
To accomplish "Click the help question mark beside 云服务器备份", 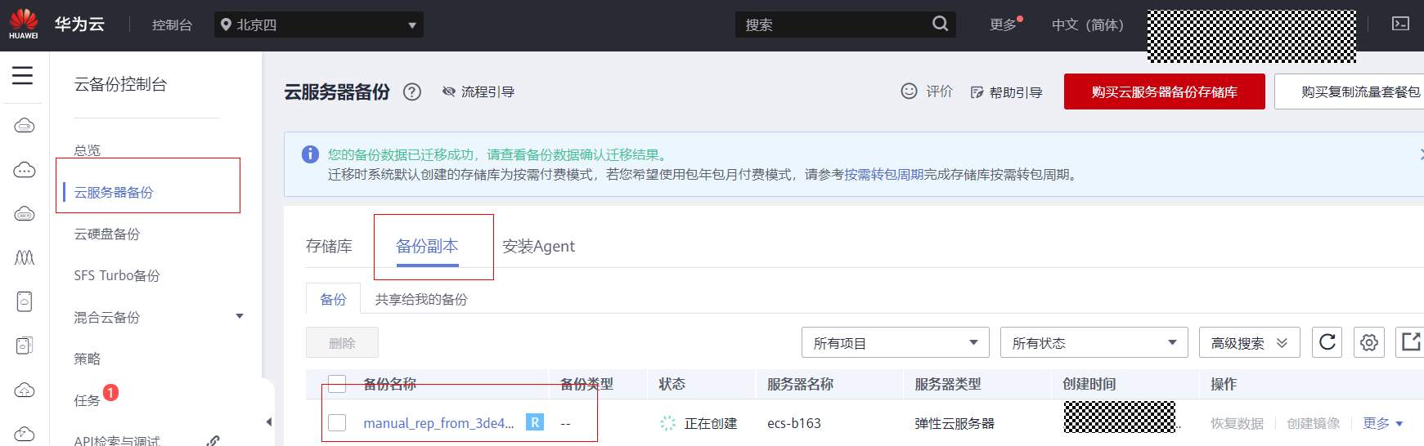I will [412, 92].
